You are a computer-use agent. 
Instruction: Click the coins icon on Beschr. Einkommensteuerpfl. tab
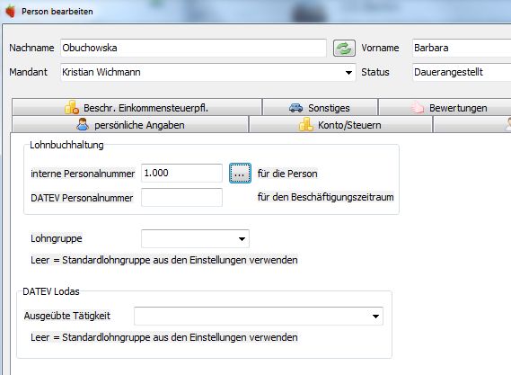(72, 107)
